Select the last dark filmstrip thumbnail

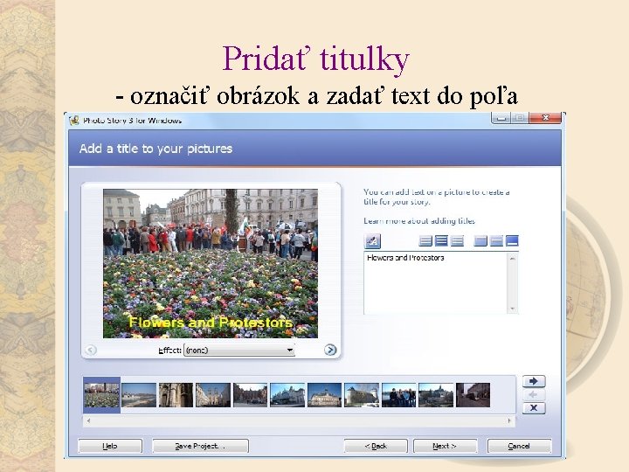pyautogui.click(x=473, y=395)
